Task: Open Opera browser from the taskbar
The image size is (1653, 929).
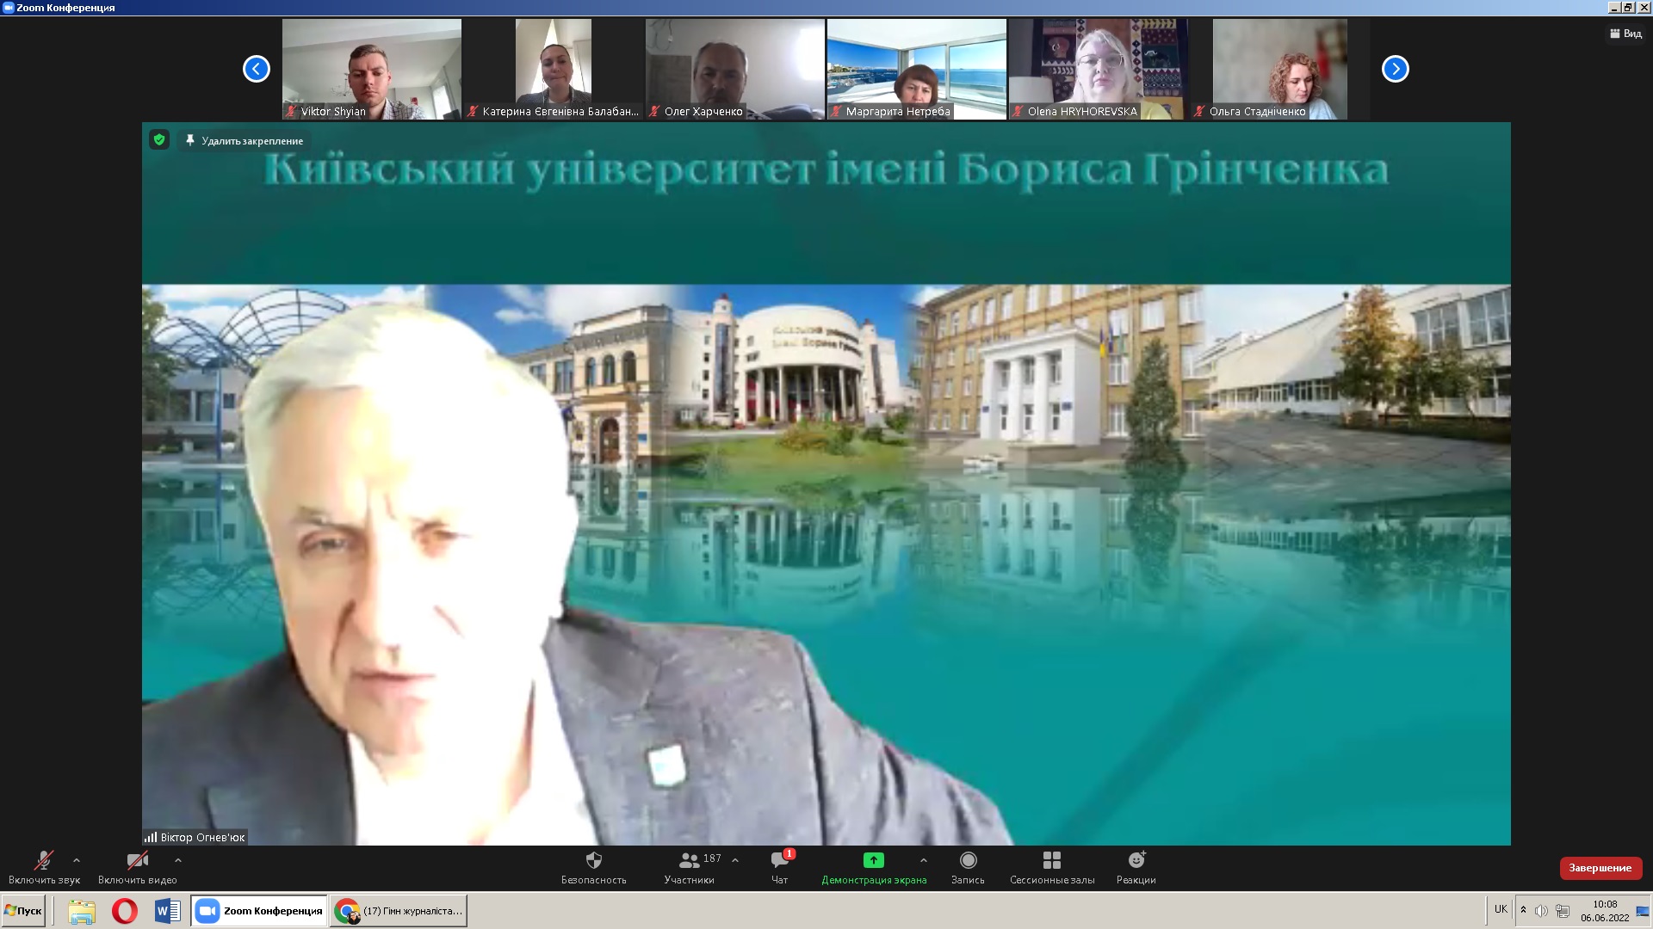Action: (x=125, y=911)
